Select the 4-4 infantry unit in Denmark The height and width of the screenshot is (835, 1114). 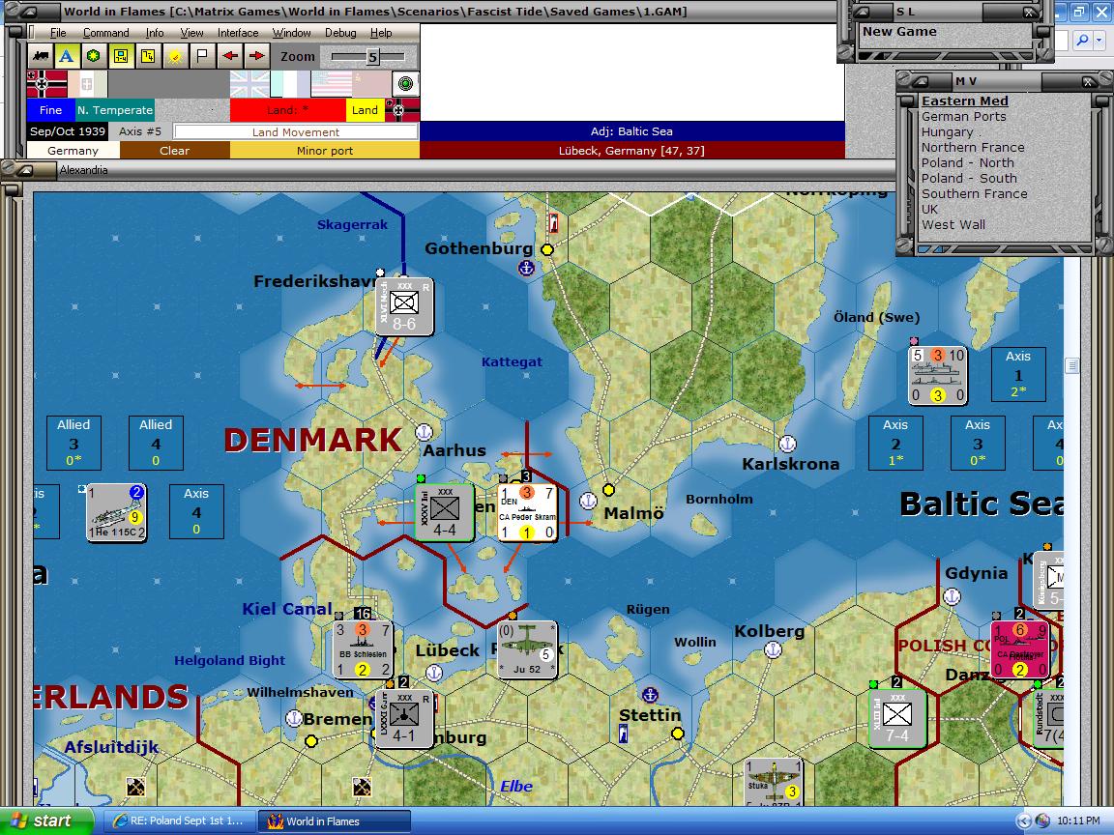[445, 512]
